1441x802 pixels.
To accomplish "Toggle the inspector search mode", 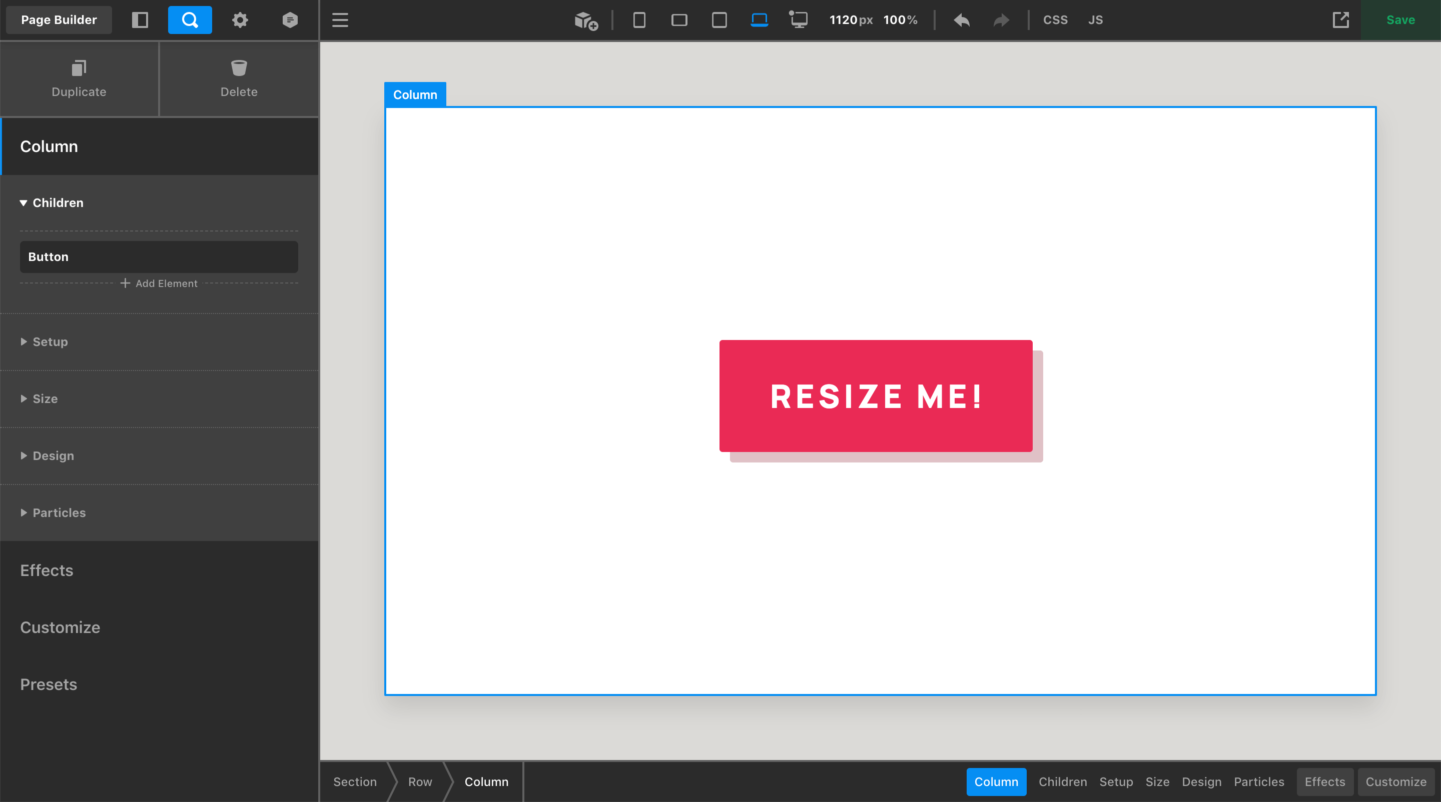I will point(190,19).
